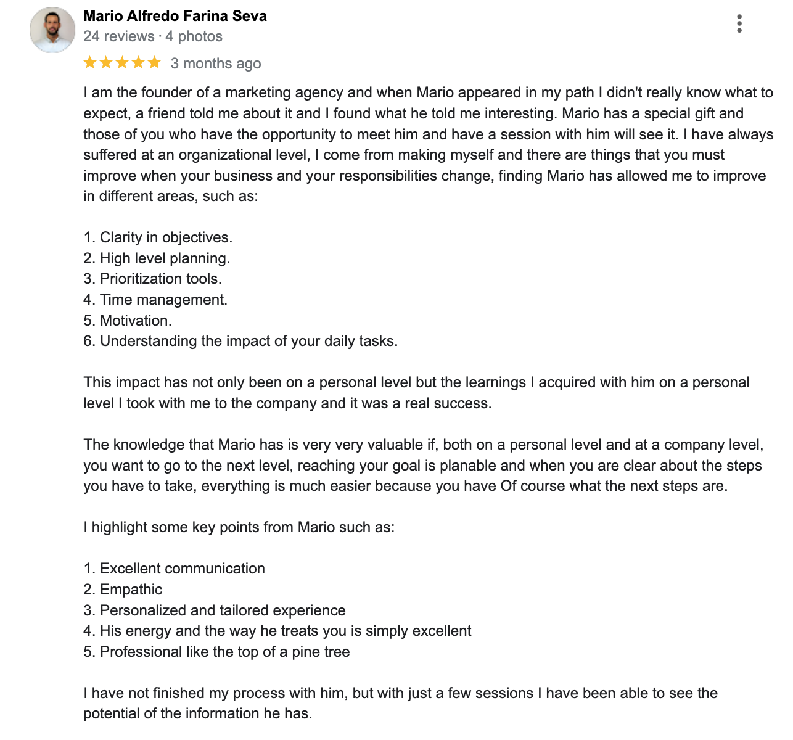Click the list item 'High level planning'
This screenshot has height=740, width=793.
pos(157,258)
